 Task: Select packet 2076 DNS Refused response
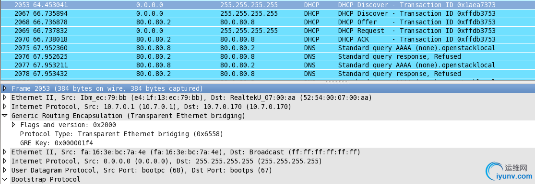tap(268, 56)
